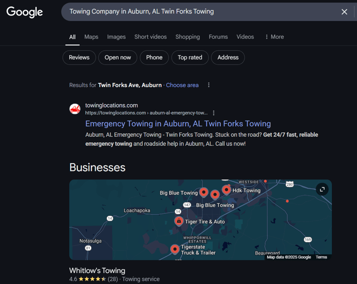Viewport: 357px width, 284px height.
Task: Switch to the All tab
Action: click(x=73, y=37)
